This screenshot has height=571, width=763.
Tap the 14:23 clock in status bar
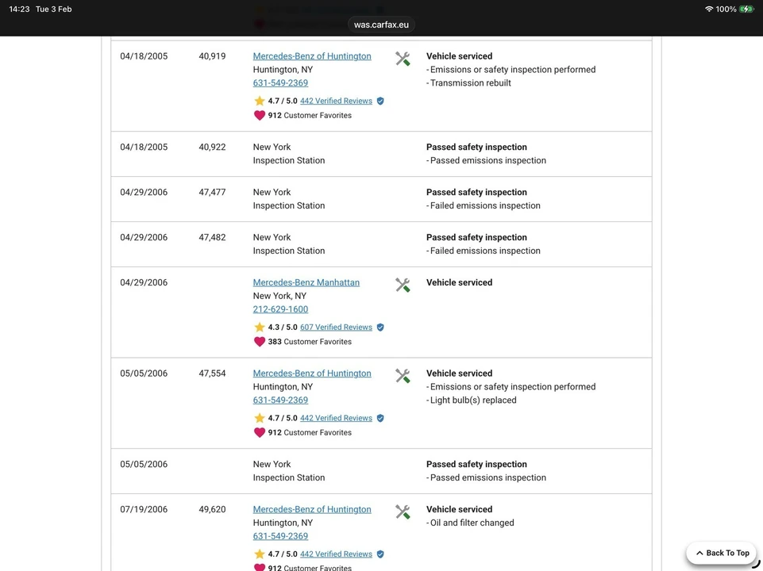click(x=20, y=10)
